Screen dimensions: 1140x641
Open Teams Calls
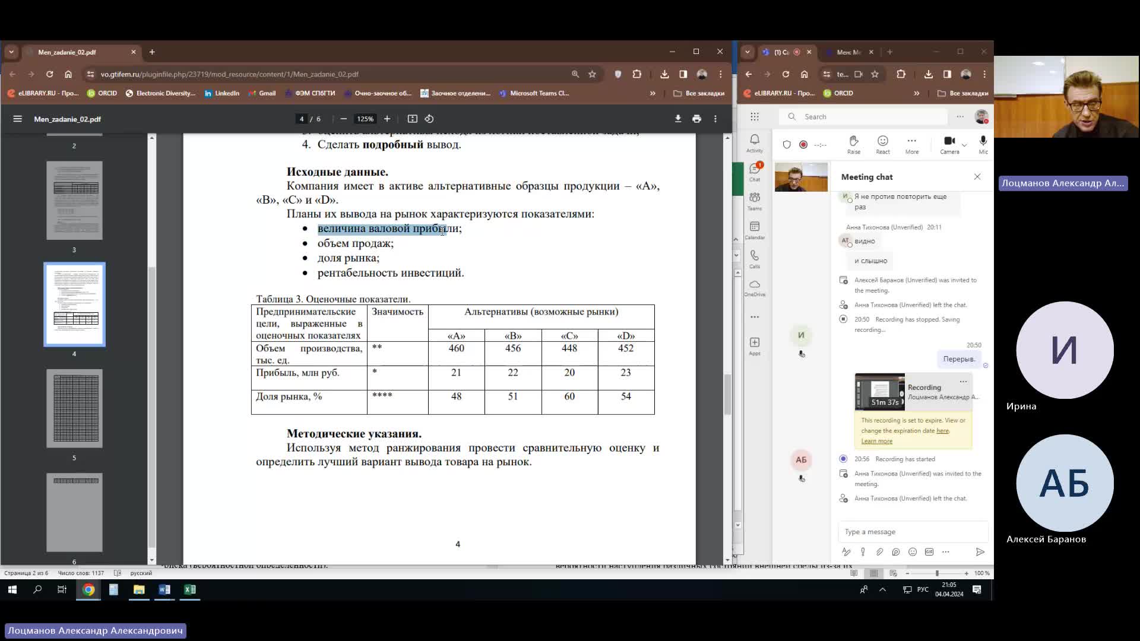pyautogui.click(x=755, y=259)
